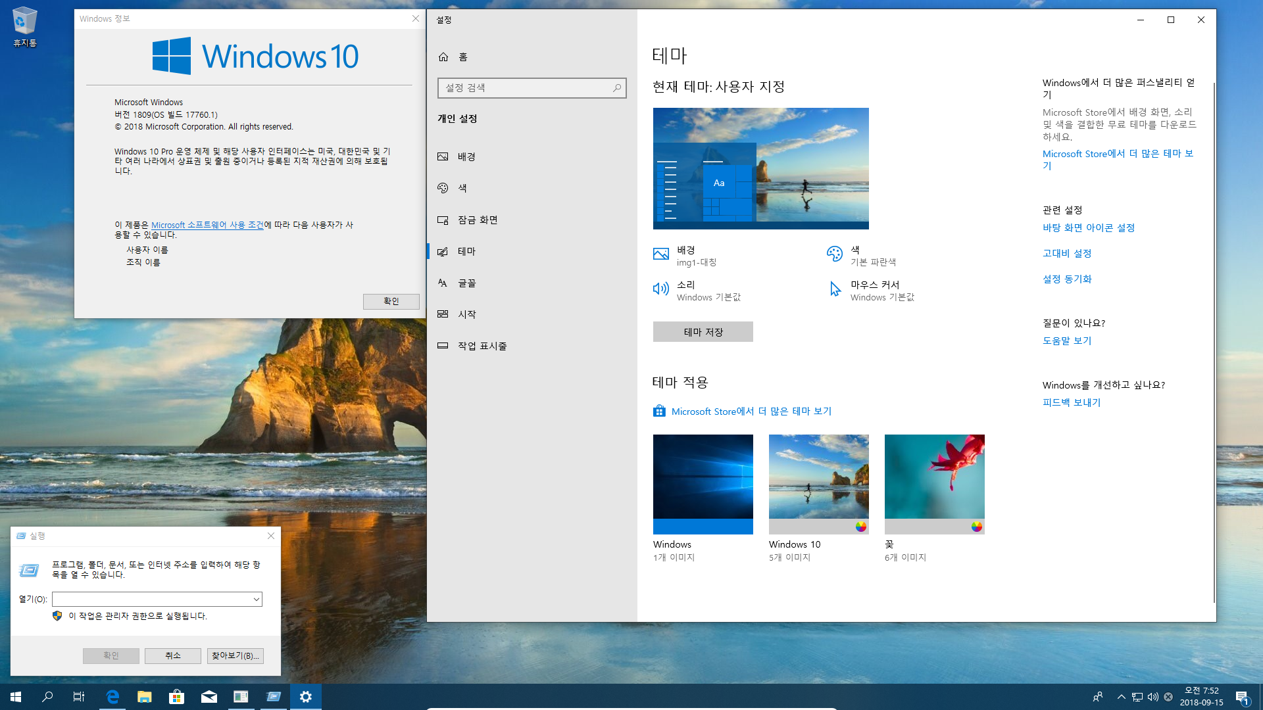Viewport: 1263px width, 710px height.
Task: Open 피드백 보내기 link
Action: (x=1072, y=402)
